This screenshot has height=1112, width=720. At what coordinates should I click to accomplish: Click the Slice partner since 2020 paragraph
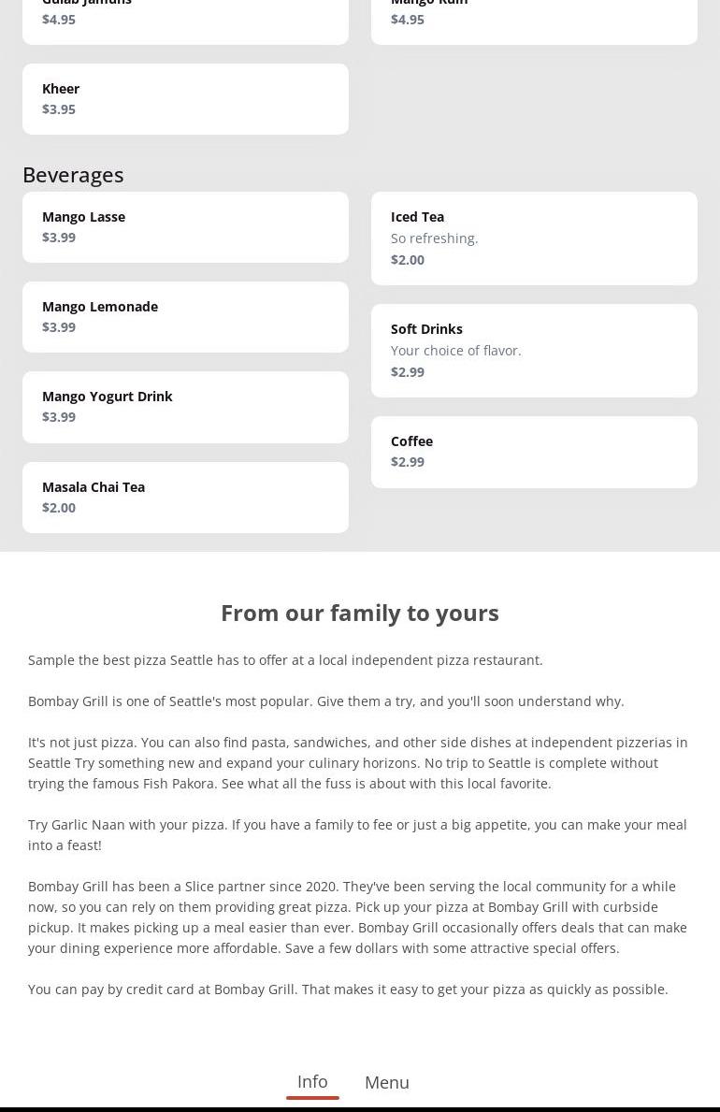pyautogui.click(x=357, y=917)
